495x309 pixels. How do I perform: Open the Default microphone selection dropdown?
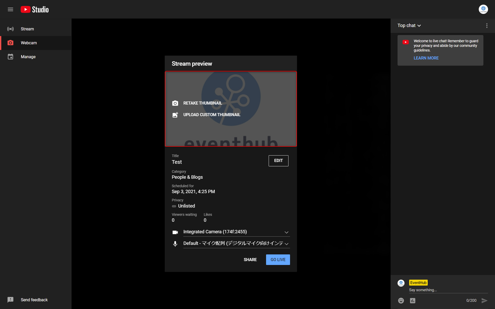coord(236,244)
